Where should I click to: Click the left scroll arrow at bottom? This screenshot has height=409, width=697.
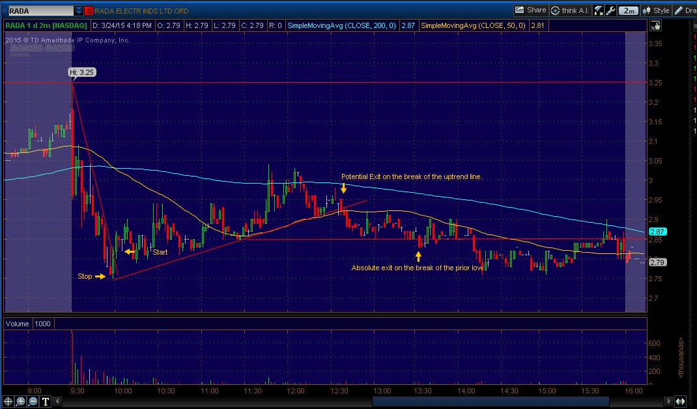tap(57, 401)
